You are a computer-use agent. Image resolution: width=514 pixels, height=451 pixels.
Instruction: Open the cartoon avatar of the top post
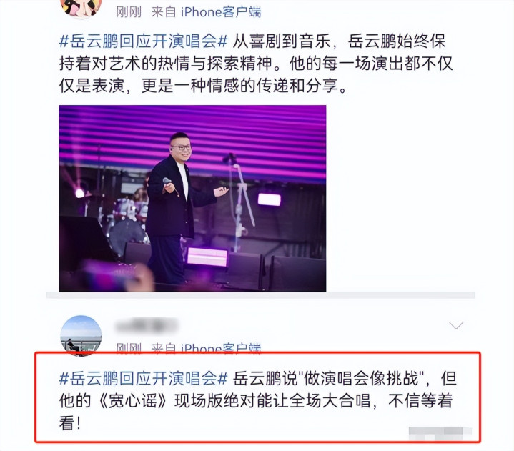click(81, 8)
